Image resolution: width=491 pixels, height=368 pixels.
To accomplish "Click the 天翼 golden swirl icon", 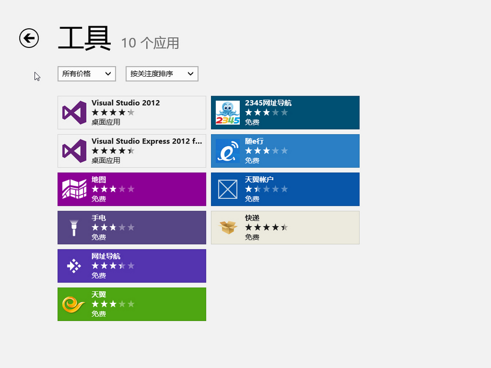I will pos(74,304).
